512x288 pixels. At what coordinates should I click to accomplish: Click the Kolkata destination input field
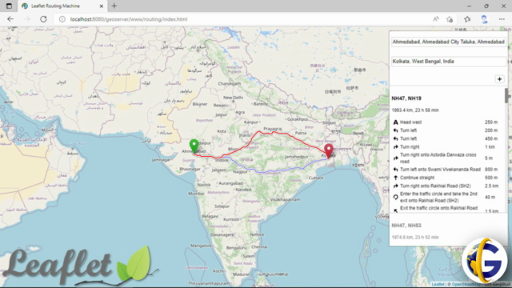[x=448, y=62]
